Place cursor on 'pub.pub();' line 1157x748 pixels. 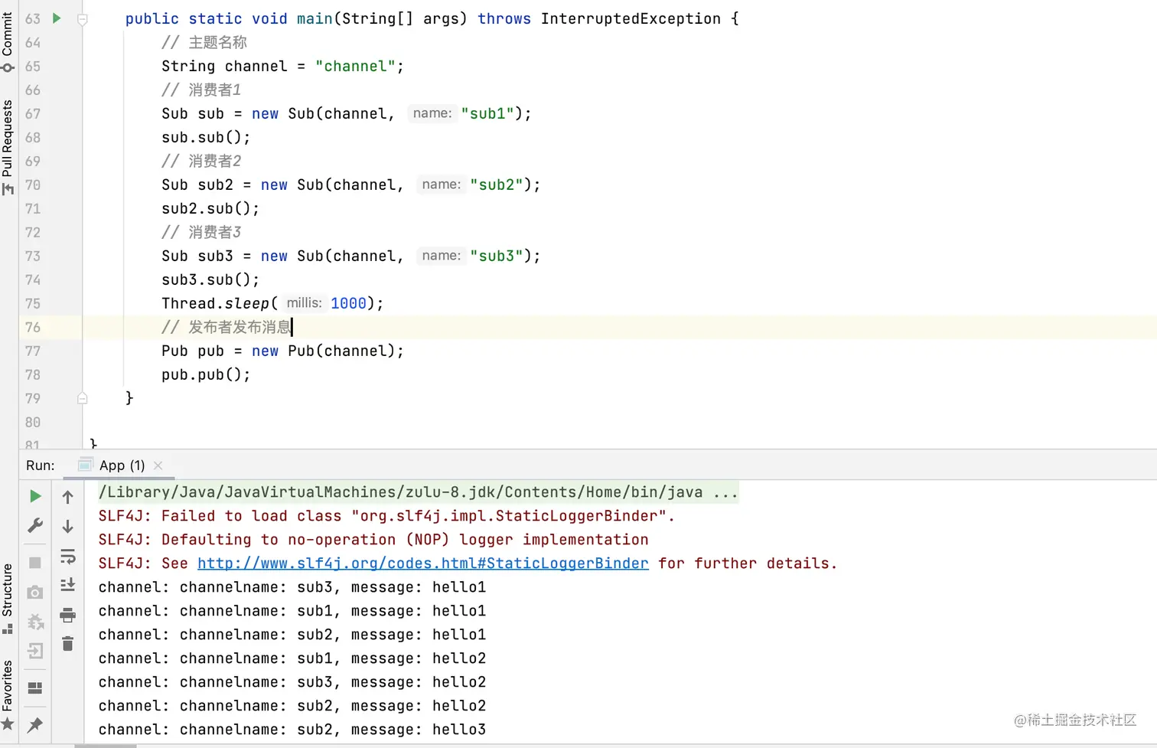206,374
